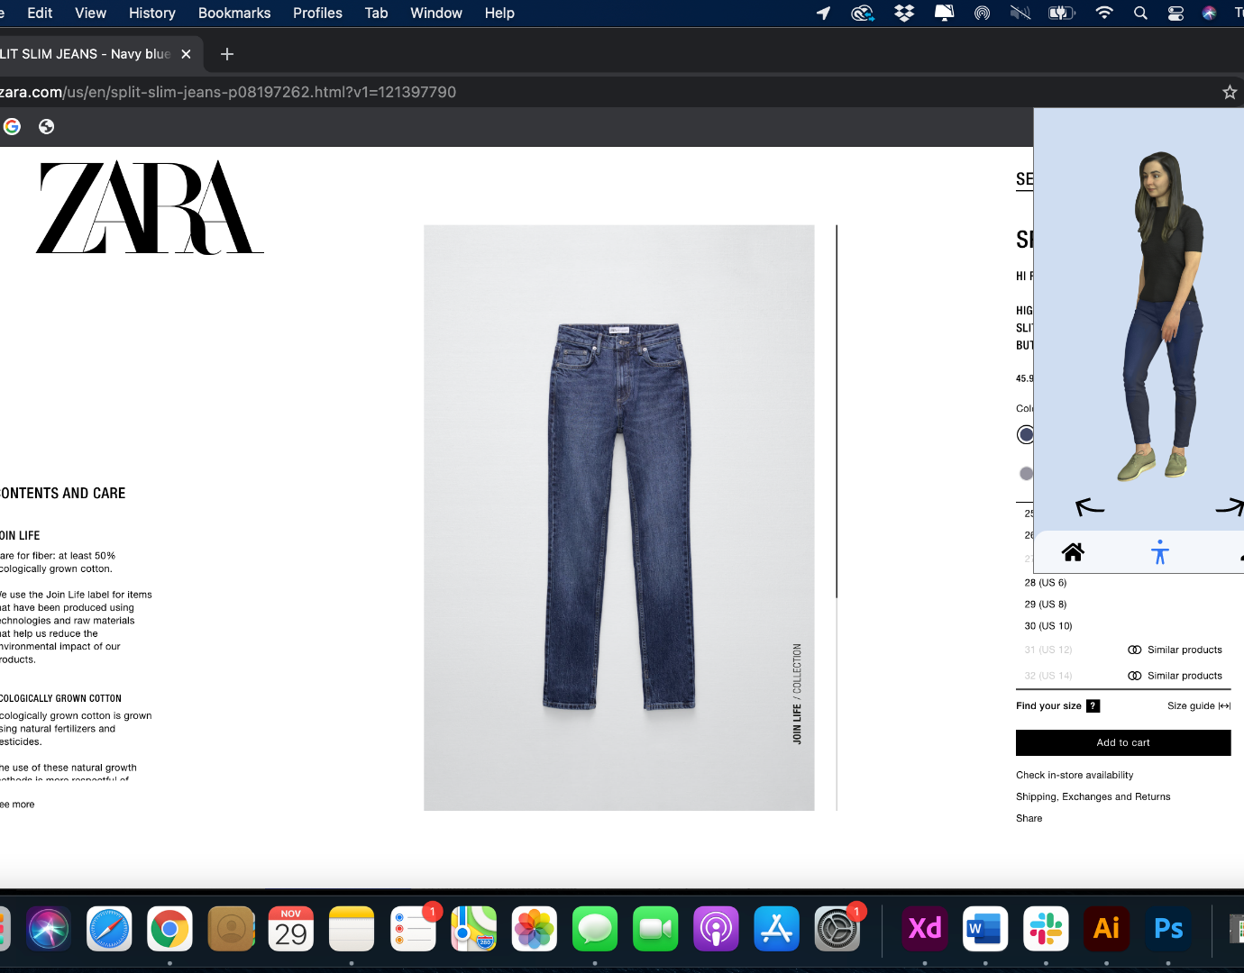Screen dimensions: 1244x973
Task: Open Google Chrome in the dock
Action: (x=169, y=929)
